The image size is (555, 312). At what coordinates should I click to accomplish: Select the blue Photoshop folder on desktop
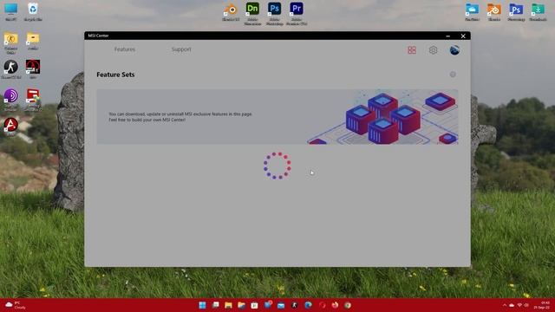click(516, 11)
